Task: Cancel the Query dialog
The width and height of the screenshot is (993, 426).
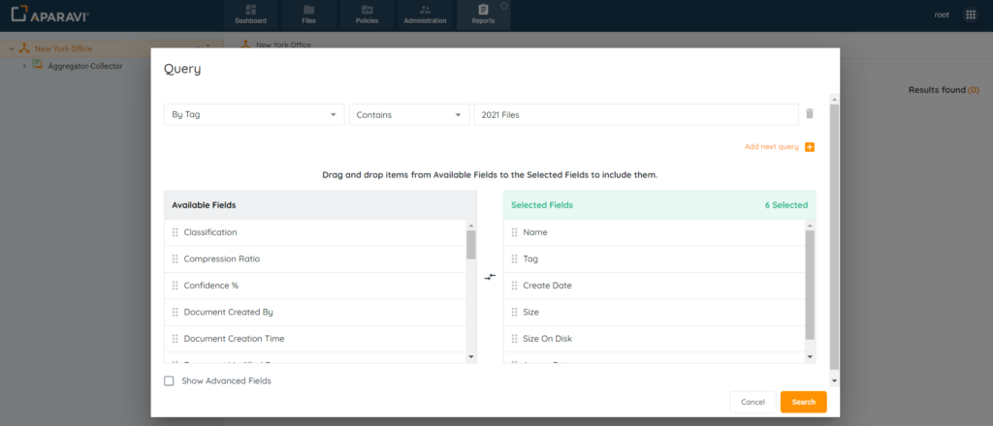Action: (753, 402)
